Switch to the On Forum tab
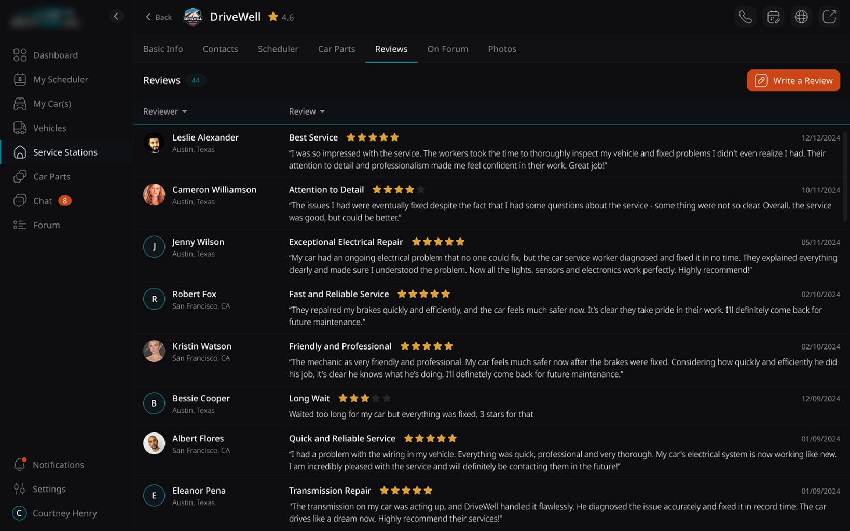The height and width of the screenshot is (531, 850). click(x=447, y=49)
